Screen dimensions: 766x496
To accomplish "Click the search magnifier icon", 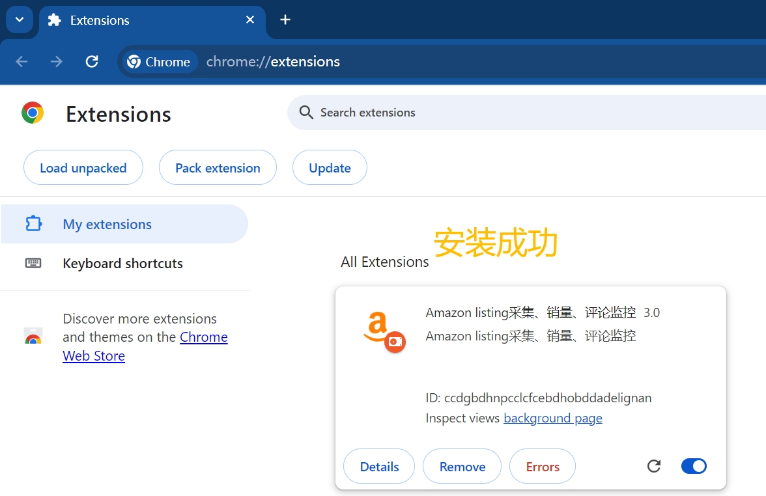I will click(x=306, y=112).
